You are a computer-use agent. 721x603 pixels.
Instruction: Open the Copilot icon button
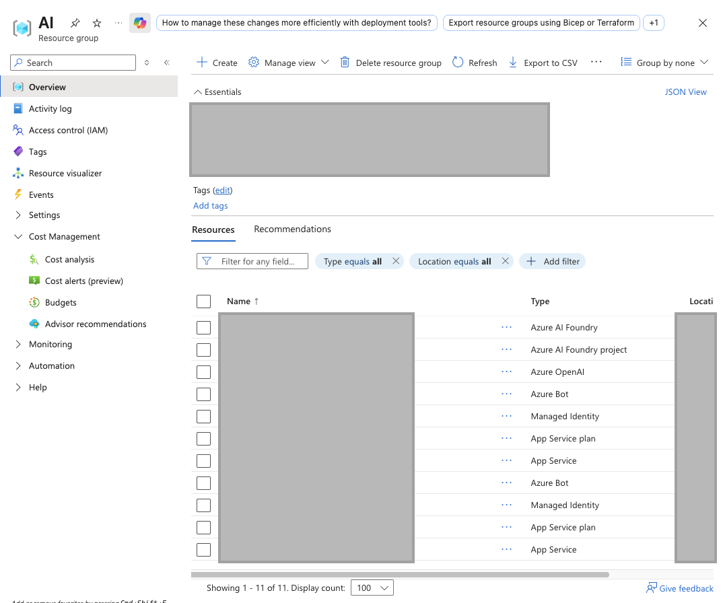pyautogui.click(x=140, y=23)
